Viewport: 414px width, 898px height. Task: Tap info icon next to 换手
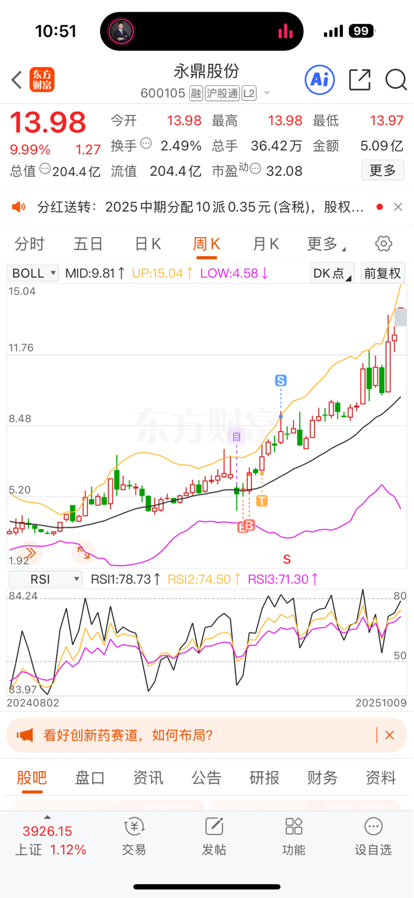146,143
